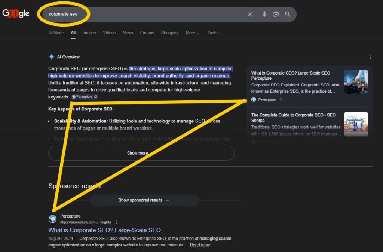This screenshot has width=383, height=252.
Task: Switch to the Images tab
Action: (89, 33)
